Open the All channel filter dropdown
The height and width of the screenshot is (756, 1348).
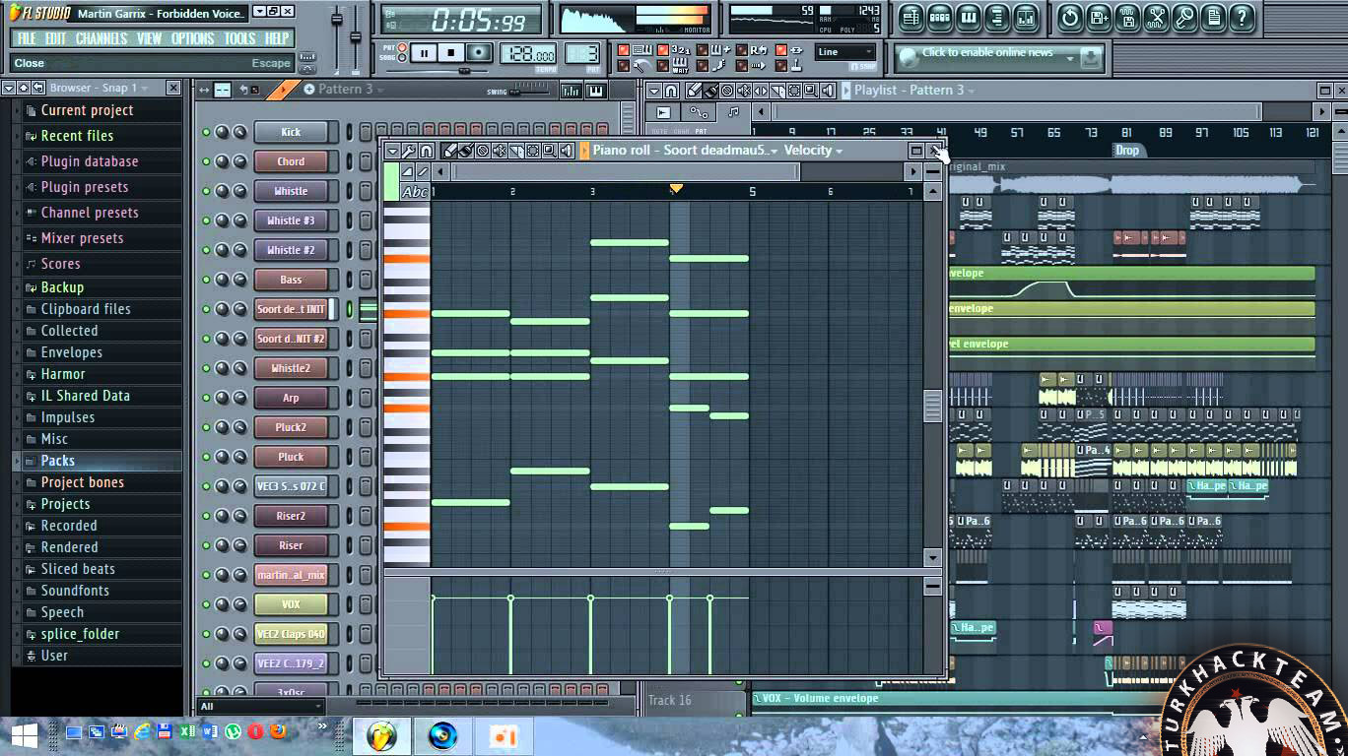(261, 706)
